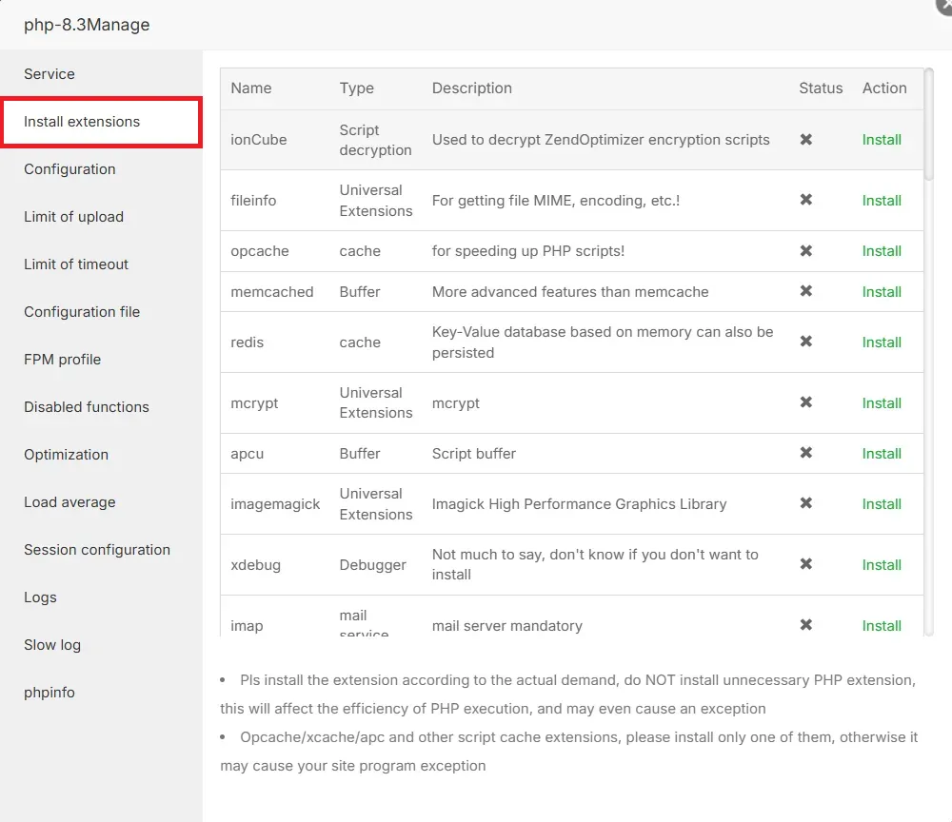Click the status cross icon for apcu
Image resolution: width=952 pixels, height=822 pixels.
[x=805, y=454]
